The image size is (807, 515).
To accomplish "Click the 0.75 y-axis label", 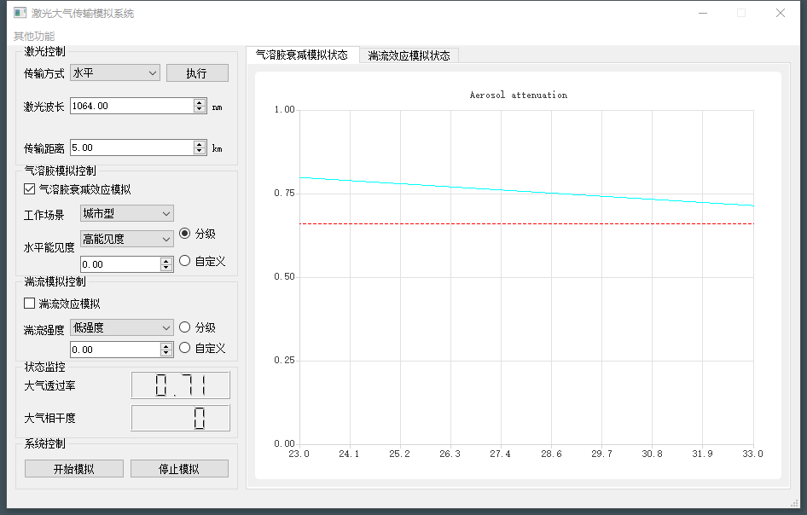I will tap(284, 193).
